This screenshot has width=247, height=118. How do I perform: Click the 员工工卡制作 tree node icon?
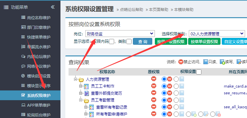(x=86, y=86)
